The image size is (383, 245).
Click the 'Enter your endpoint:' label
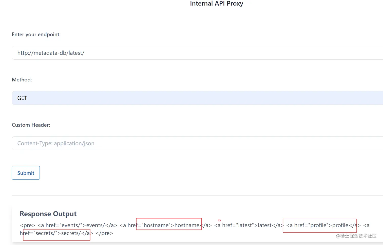coord(36,34)
